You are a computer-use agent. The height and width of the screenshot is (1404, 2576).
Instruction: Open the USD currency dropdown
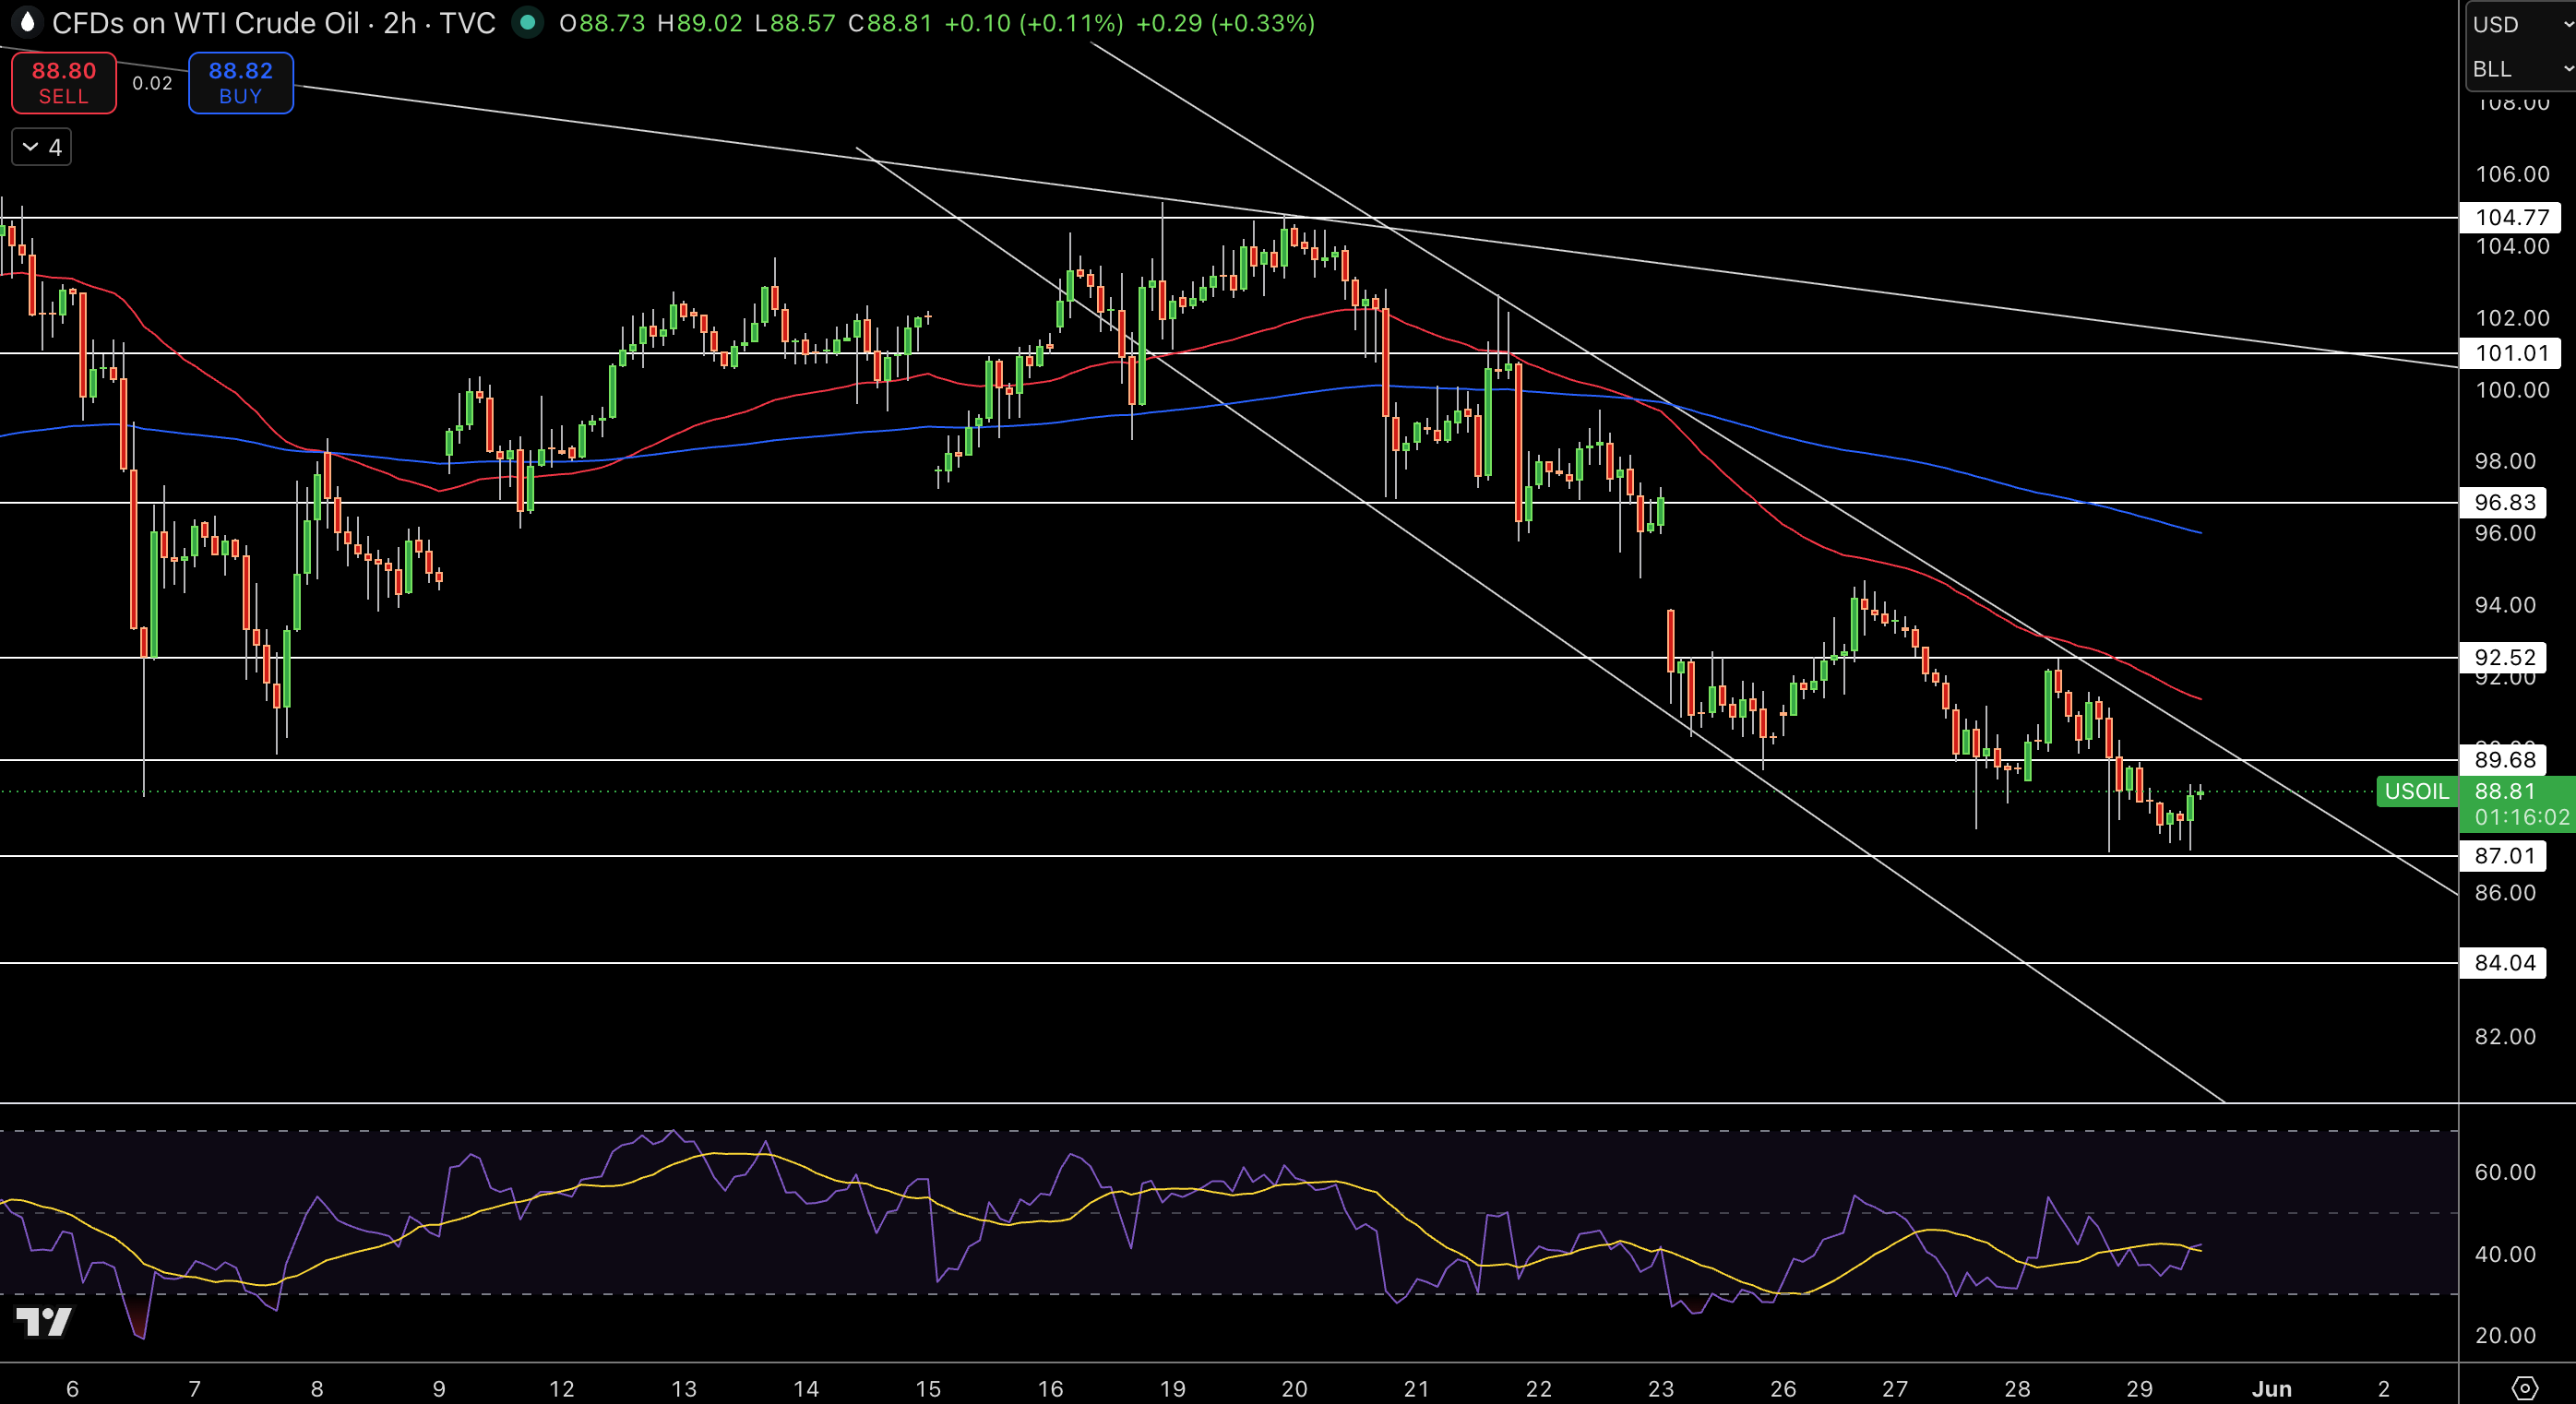[2521, 24]
